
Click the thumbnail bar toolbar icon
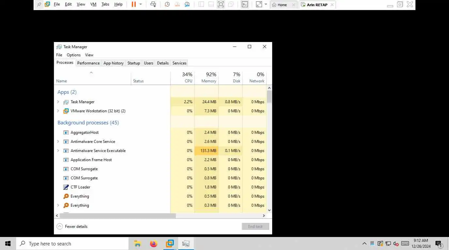click(x=211, y=5)
